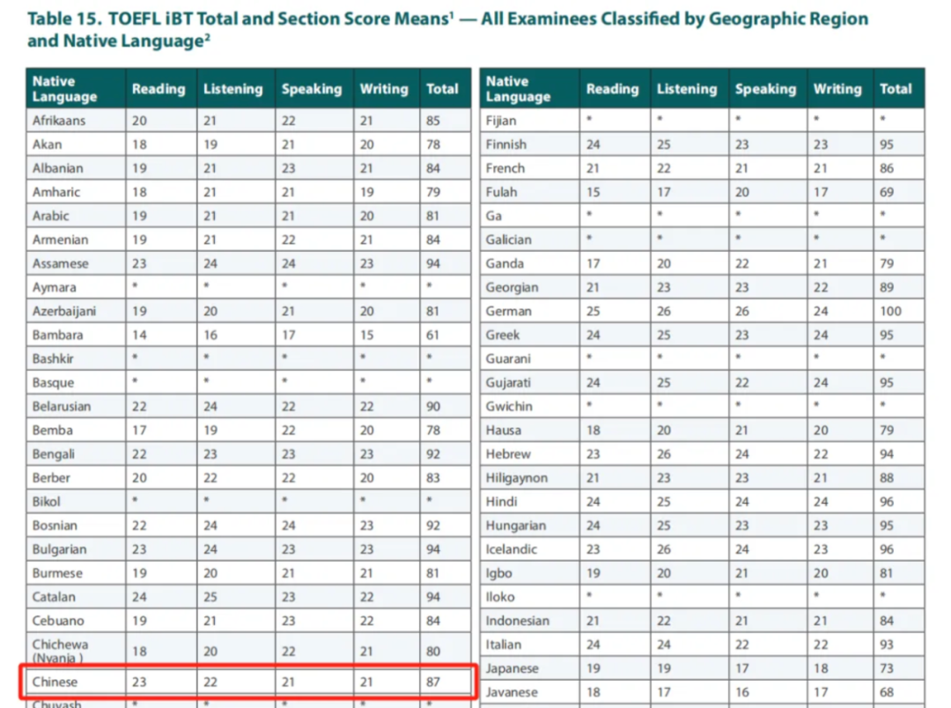Click German total score 100
This screenshot has height=708, width=951.
point(890,311)
